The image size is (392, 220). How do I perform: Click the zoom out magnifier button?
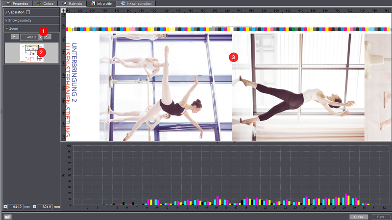16,37
